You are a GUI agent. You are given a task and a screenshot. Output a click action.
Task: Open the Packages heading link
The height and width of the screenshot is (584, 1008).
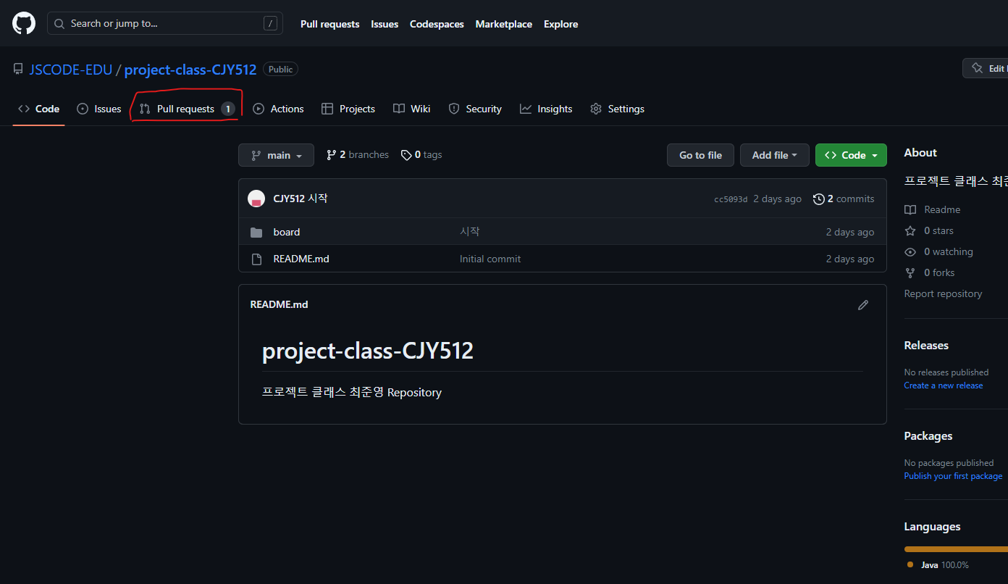[928, 435]
